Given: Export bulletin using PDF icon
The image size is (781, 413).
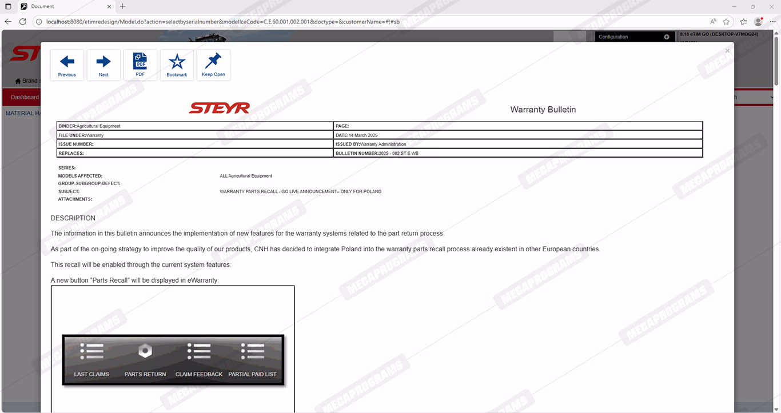Looking at the screenshot, I should (140, 65).
